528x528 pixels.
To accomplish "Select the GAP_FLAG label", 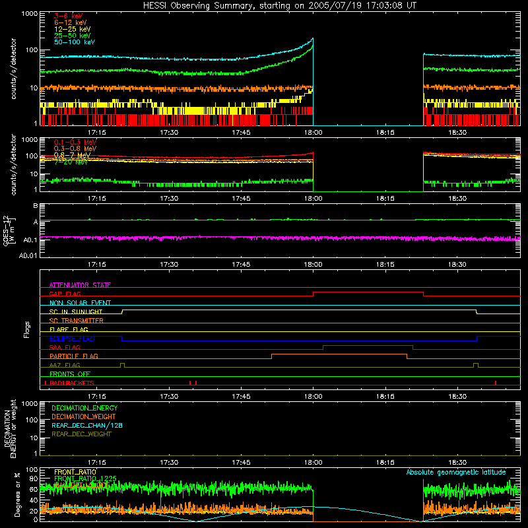I will coord(65,294).
